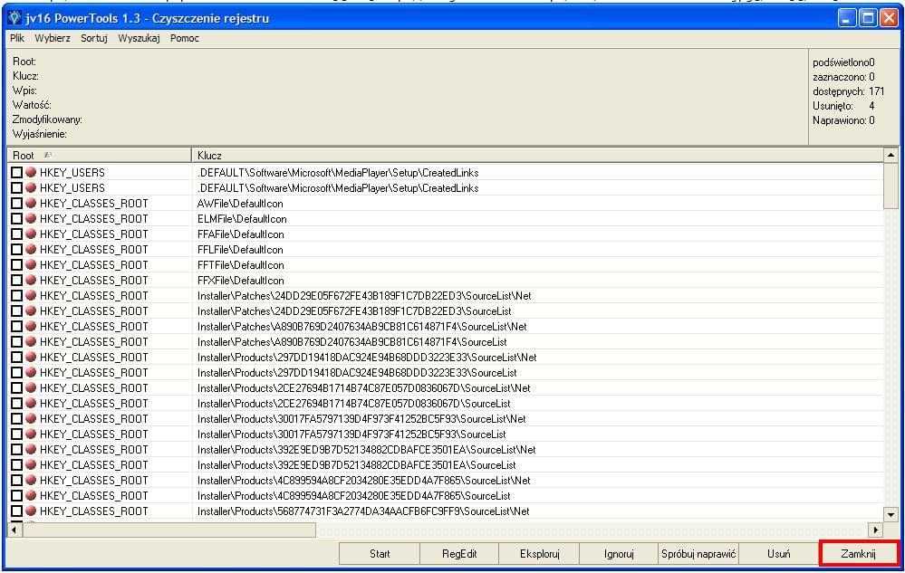Click the 'dostępnych: 171' counter text
The width and height of the screenshot is (905, 573).
848,91
